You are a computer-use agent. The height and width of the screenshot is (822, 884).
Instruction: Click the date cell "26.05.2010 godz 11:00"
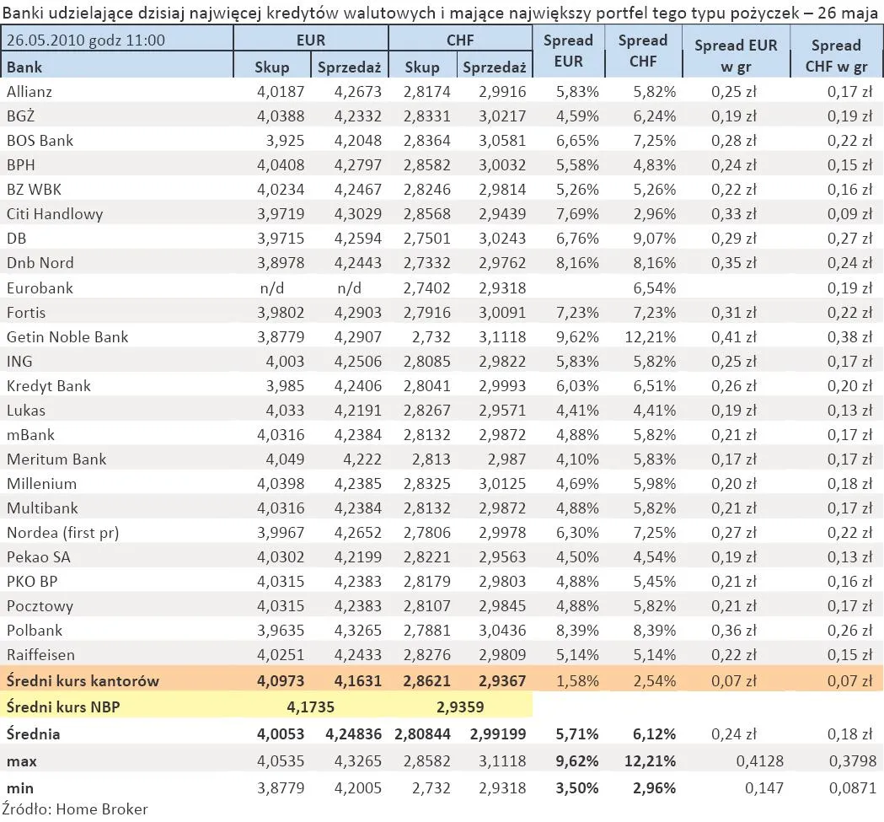click(85, 40)
